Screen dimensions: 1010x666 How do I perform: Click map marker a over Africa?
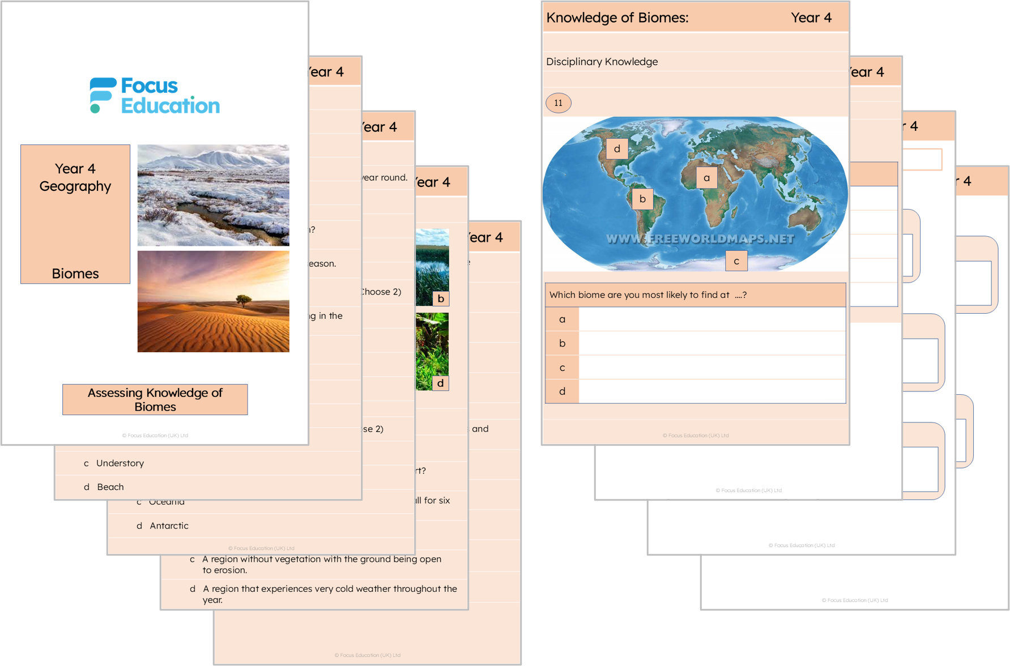706,178
